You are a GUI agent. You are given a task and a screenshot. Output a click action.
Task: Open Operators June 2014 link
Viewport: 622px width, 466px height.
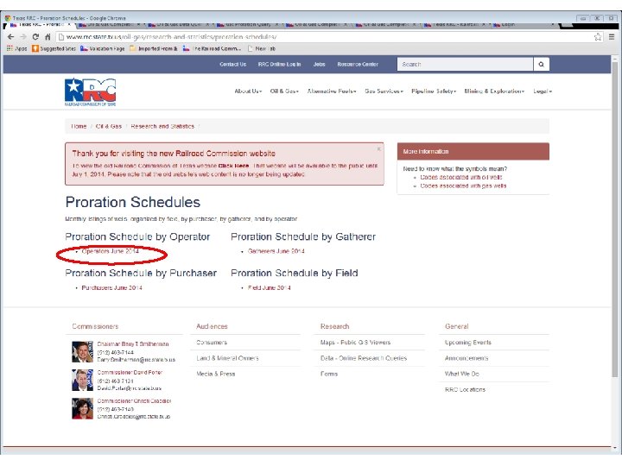pos(111,251)
